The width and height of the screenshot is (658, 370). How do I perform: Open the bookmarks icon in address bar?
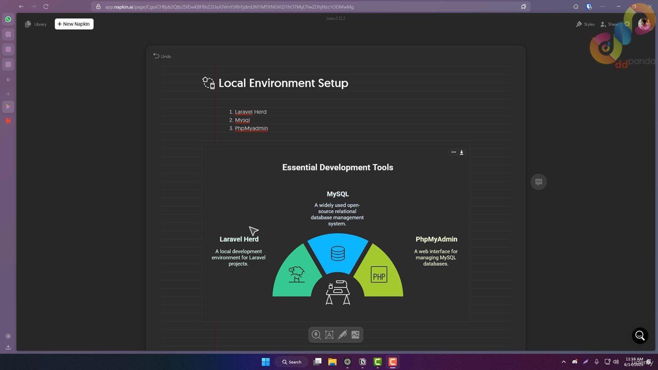(523, 7)
